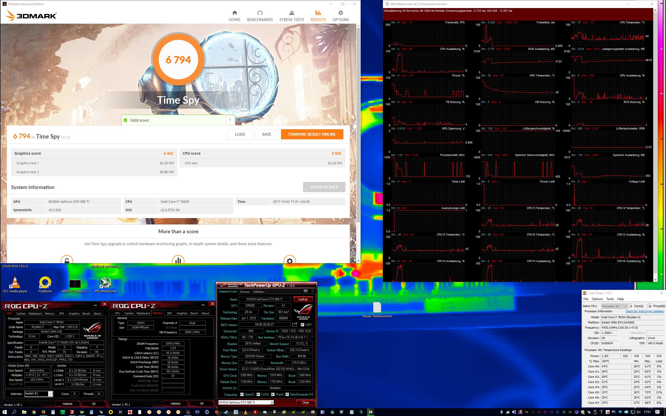Toggle the DirectCompute 5.0 checkbox in GPU-Z

[x=287, y=394]
